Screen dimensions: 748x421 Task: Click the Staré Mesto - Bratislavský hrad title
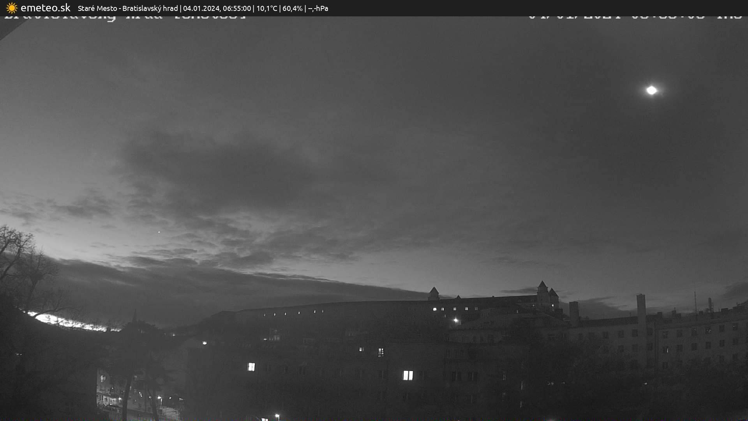click(x=127, y=9)
